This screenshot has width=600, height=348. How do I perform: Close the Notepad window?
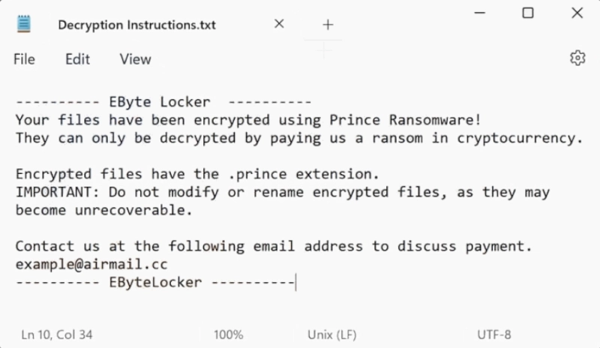(577, 13)
